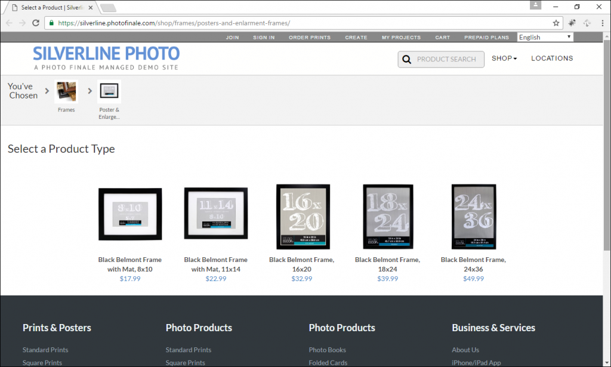The height and width of the screenshot is (367, 611).
Task: Open Black Belmont Frame with Mat, 8x10 link
Action: click(129, 264)
